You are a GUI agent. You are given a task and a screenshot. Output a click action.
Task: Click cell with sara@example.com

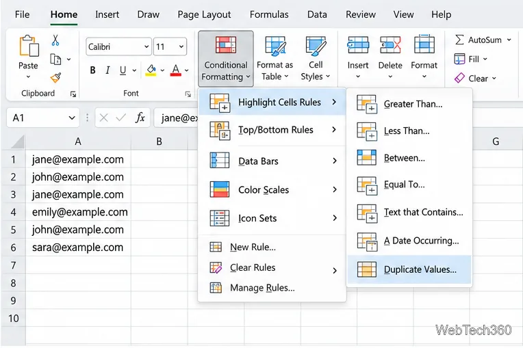pos(79,247)
